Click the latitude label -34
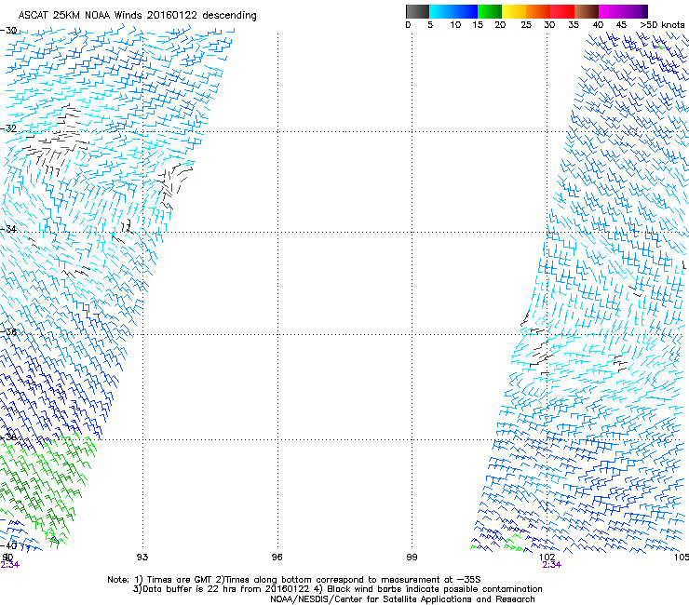Screen dimensions: 689x605 click(x=8, y=229)
